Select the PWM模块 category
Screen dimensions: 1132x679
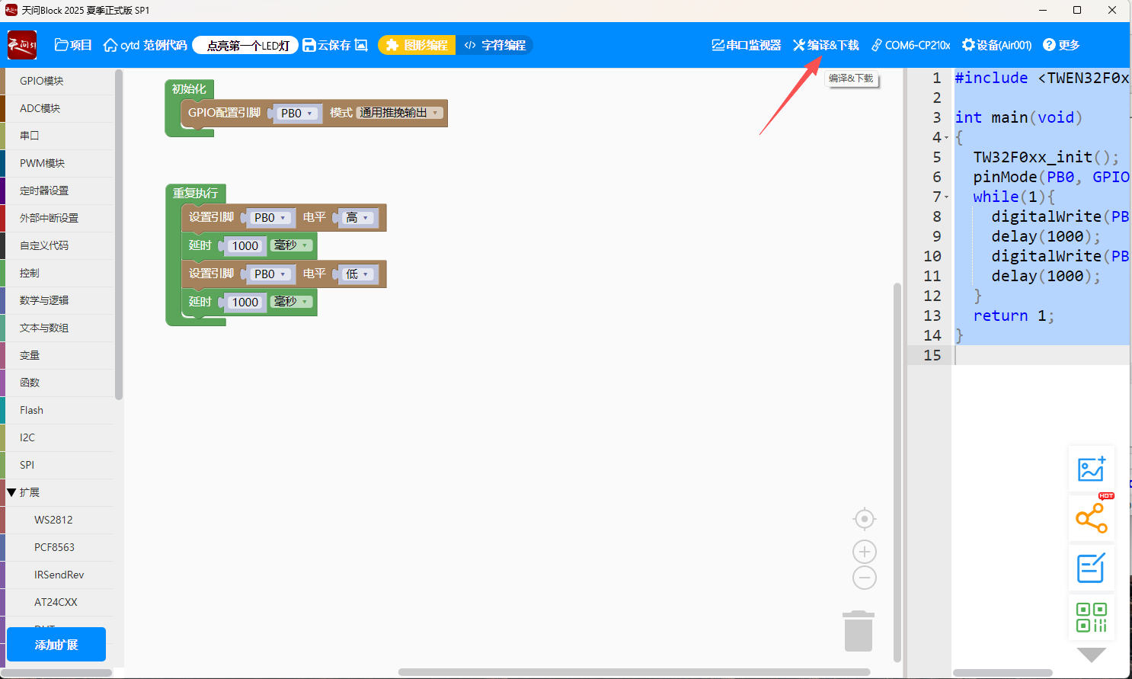[x=43, y=163]
